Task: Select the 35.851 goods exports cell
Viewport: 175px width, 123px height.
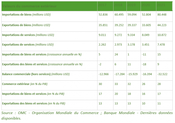Action: pyautogui.click(x=103, y=25)
